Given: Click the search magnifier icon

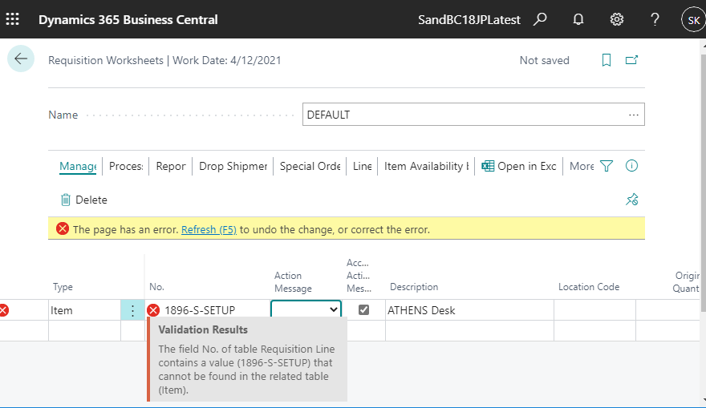Looking at the screenshot, I should coord(540,19).
